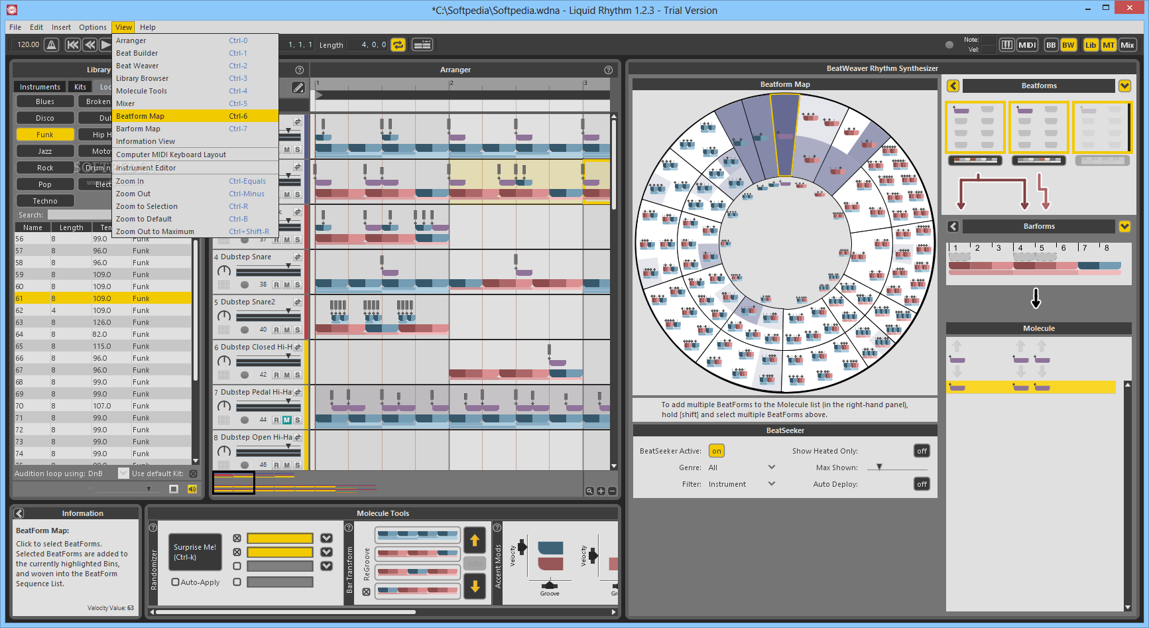Open the audition loop DnB dropdown
1149x628 pixels.
click(123, 473)
